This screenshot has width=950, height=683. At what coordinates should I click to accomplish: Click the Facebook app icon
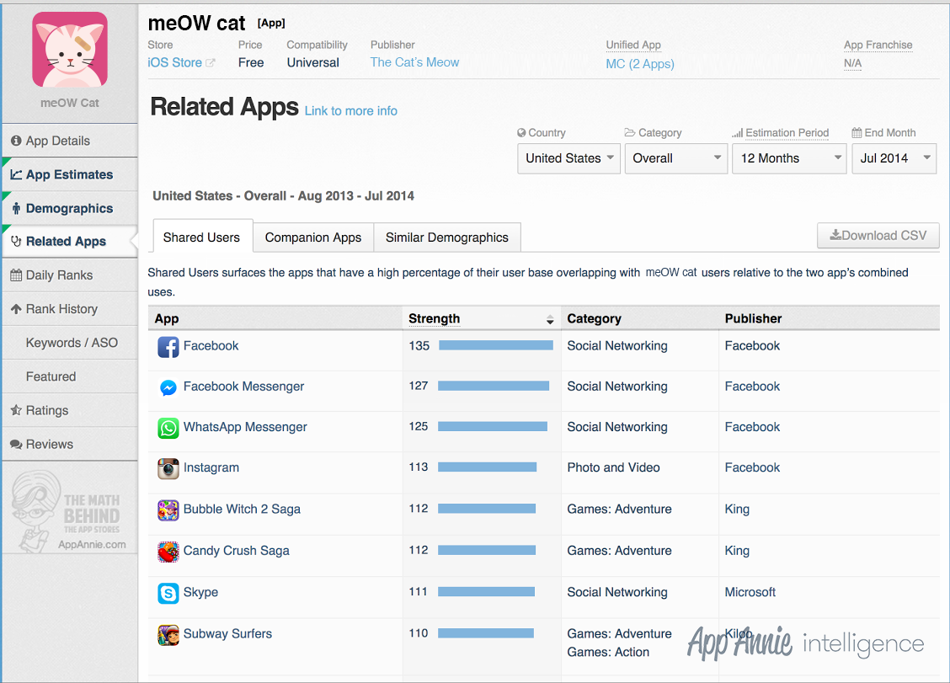coord(168,347)
